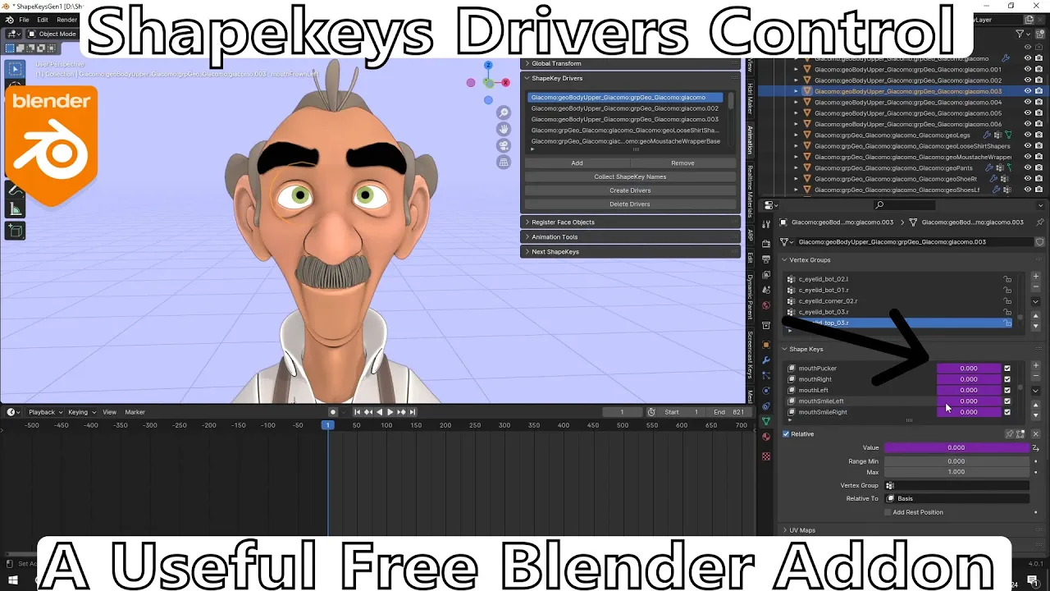Enable the mouthSmileLeft shape key checkbox
The height and width of the screenshot is (591, 1050).
click(1008, 401)
